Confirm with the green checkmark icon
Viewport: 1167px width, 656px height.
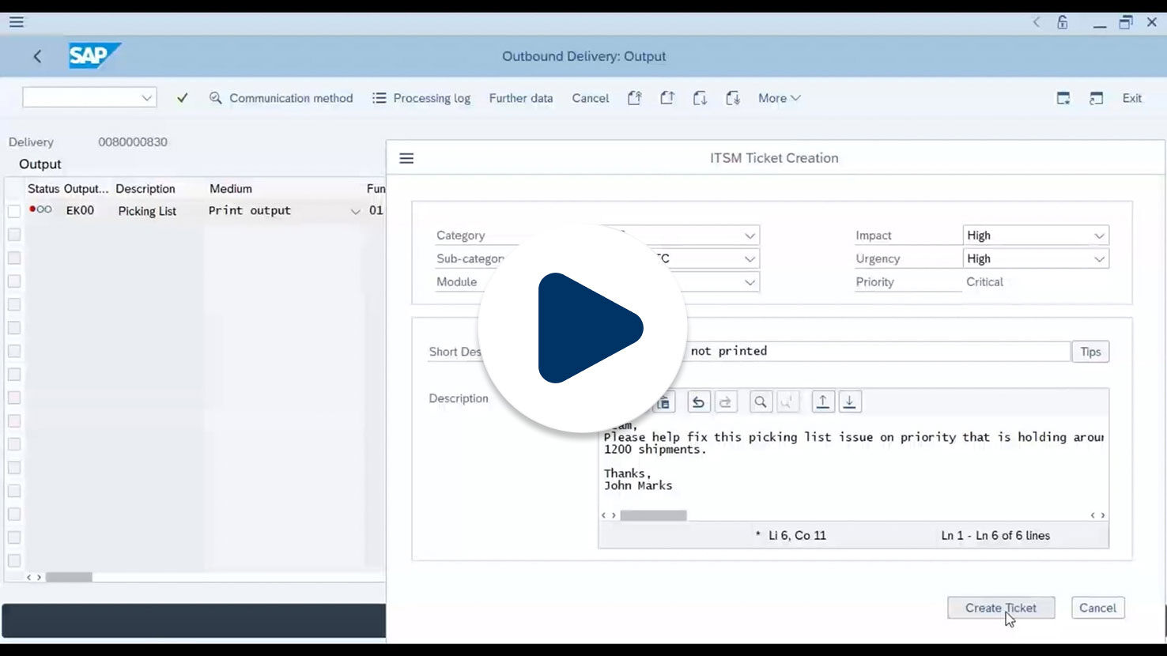(183, 98)
